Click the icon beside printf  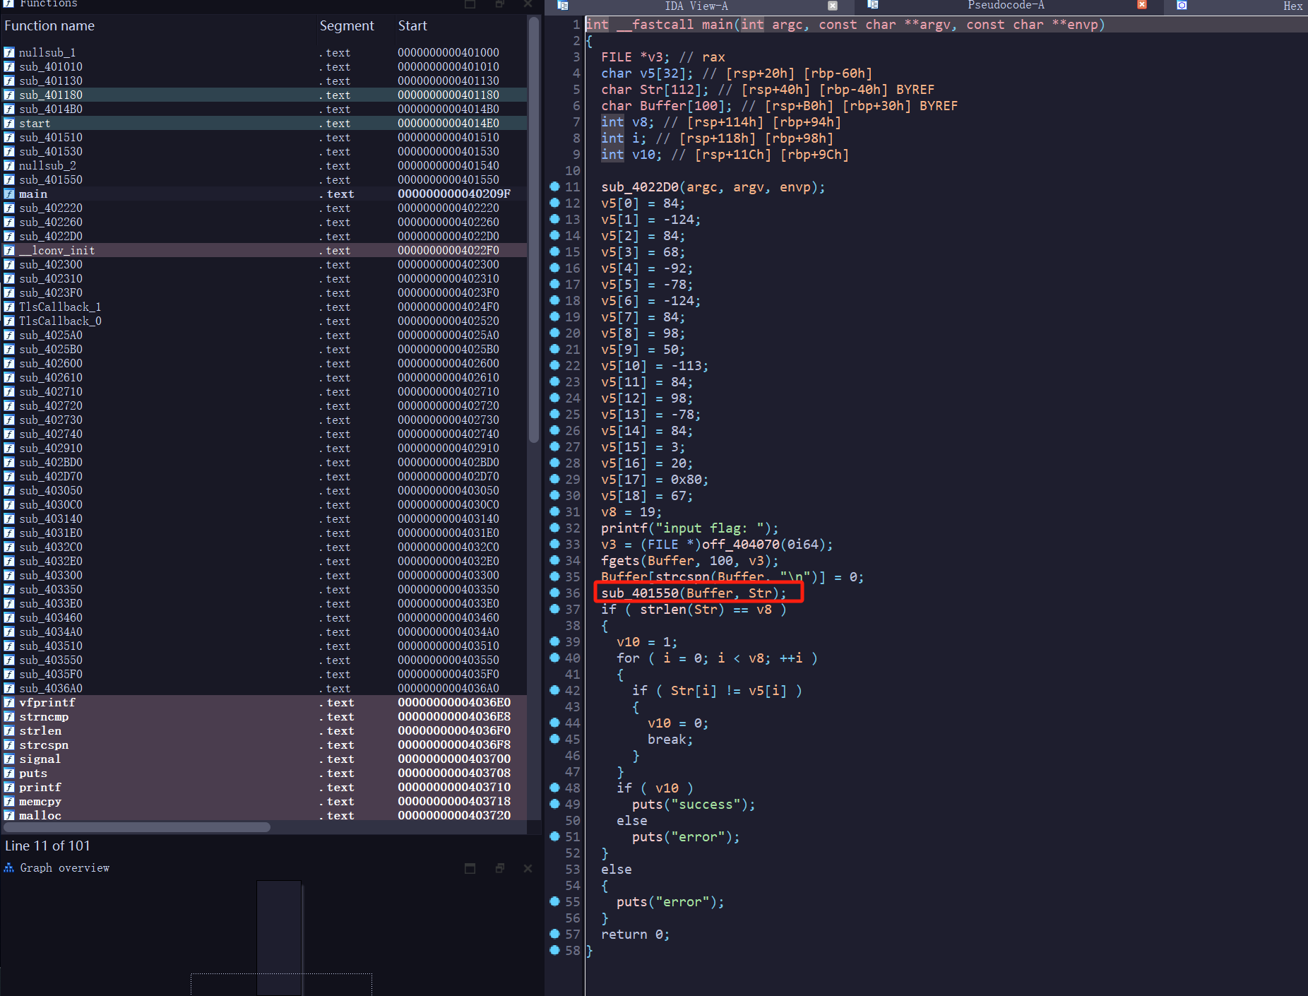click(9, 787)
